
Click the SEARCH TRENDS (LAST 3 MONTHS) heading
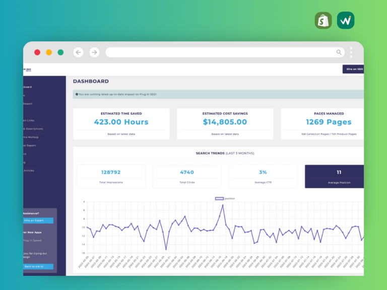(225, 153)
